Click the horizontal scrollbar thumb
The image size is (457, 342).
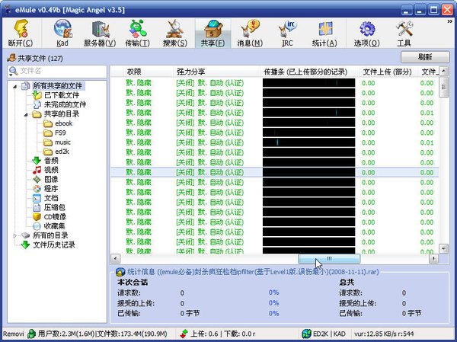point(329,258)
